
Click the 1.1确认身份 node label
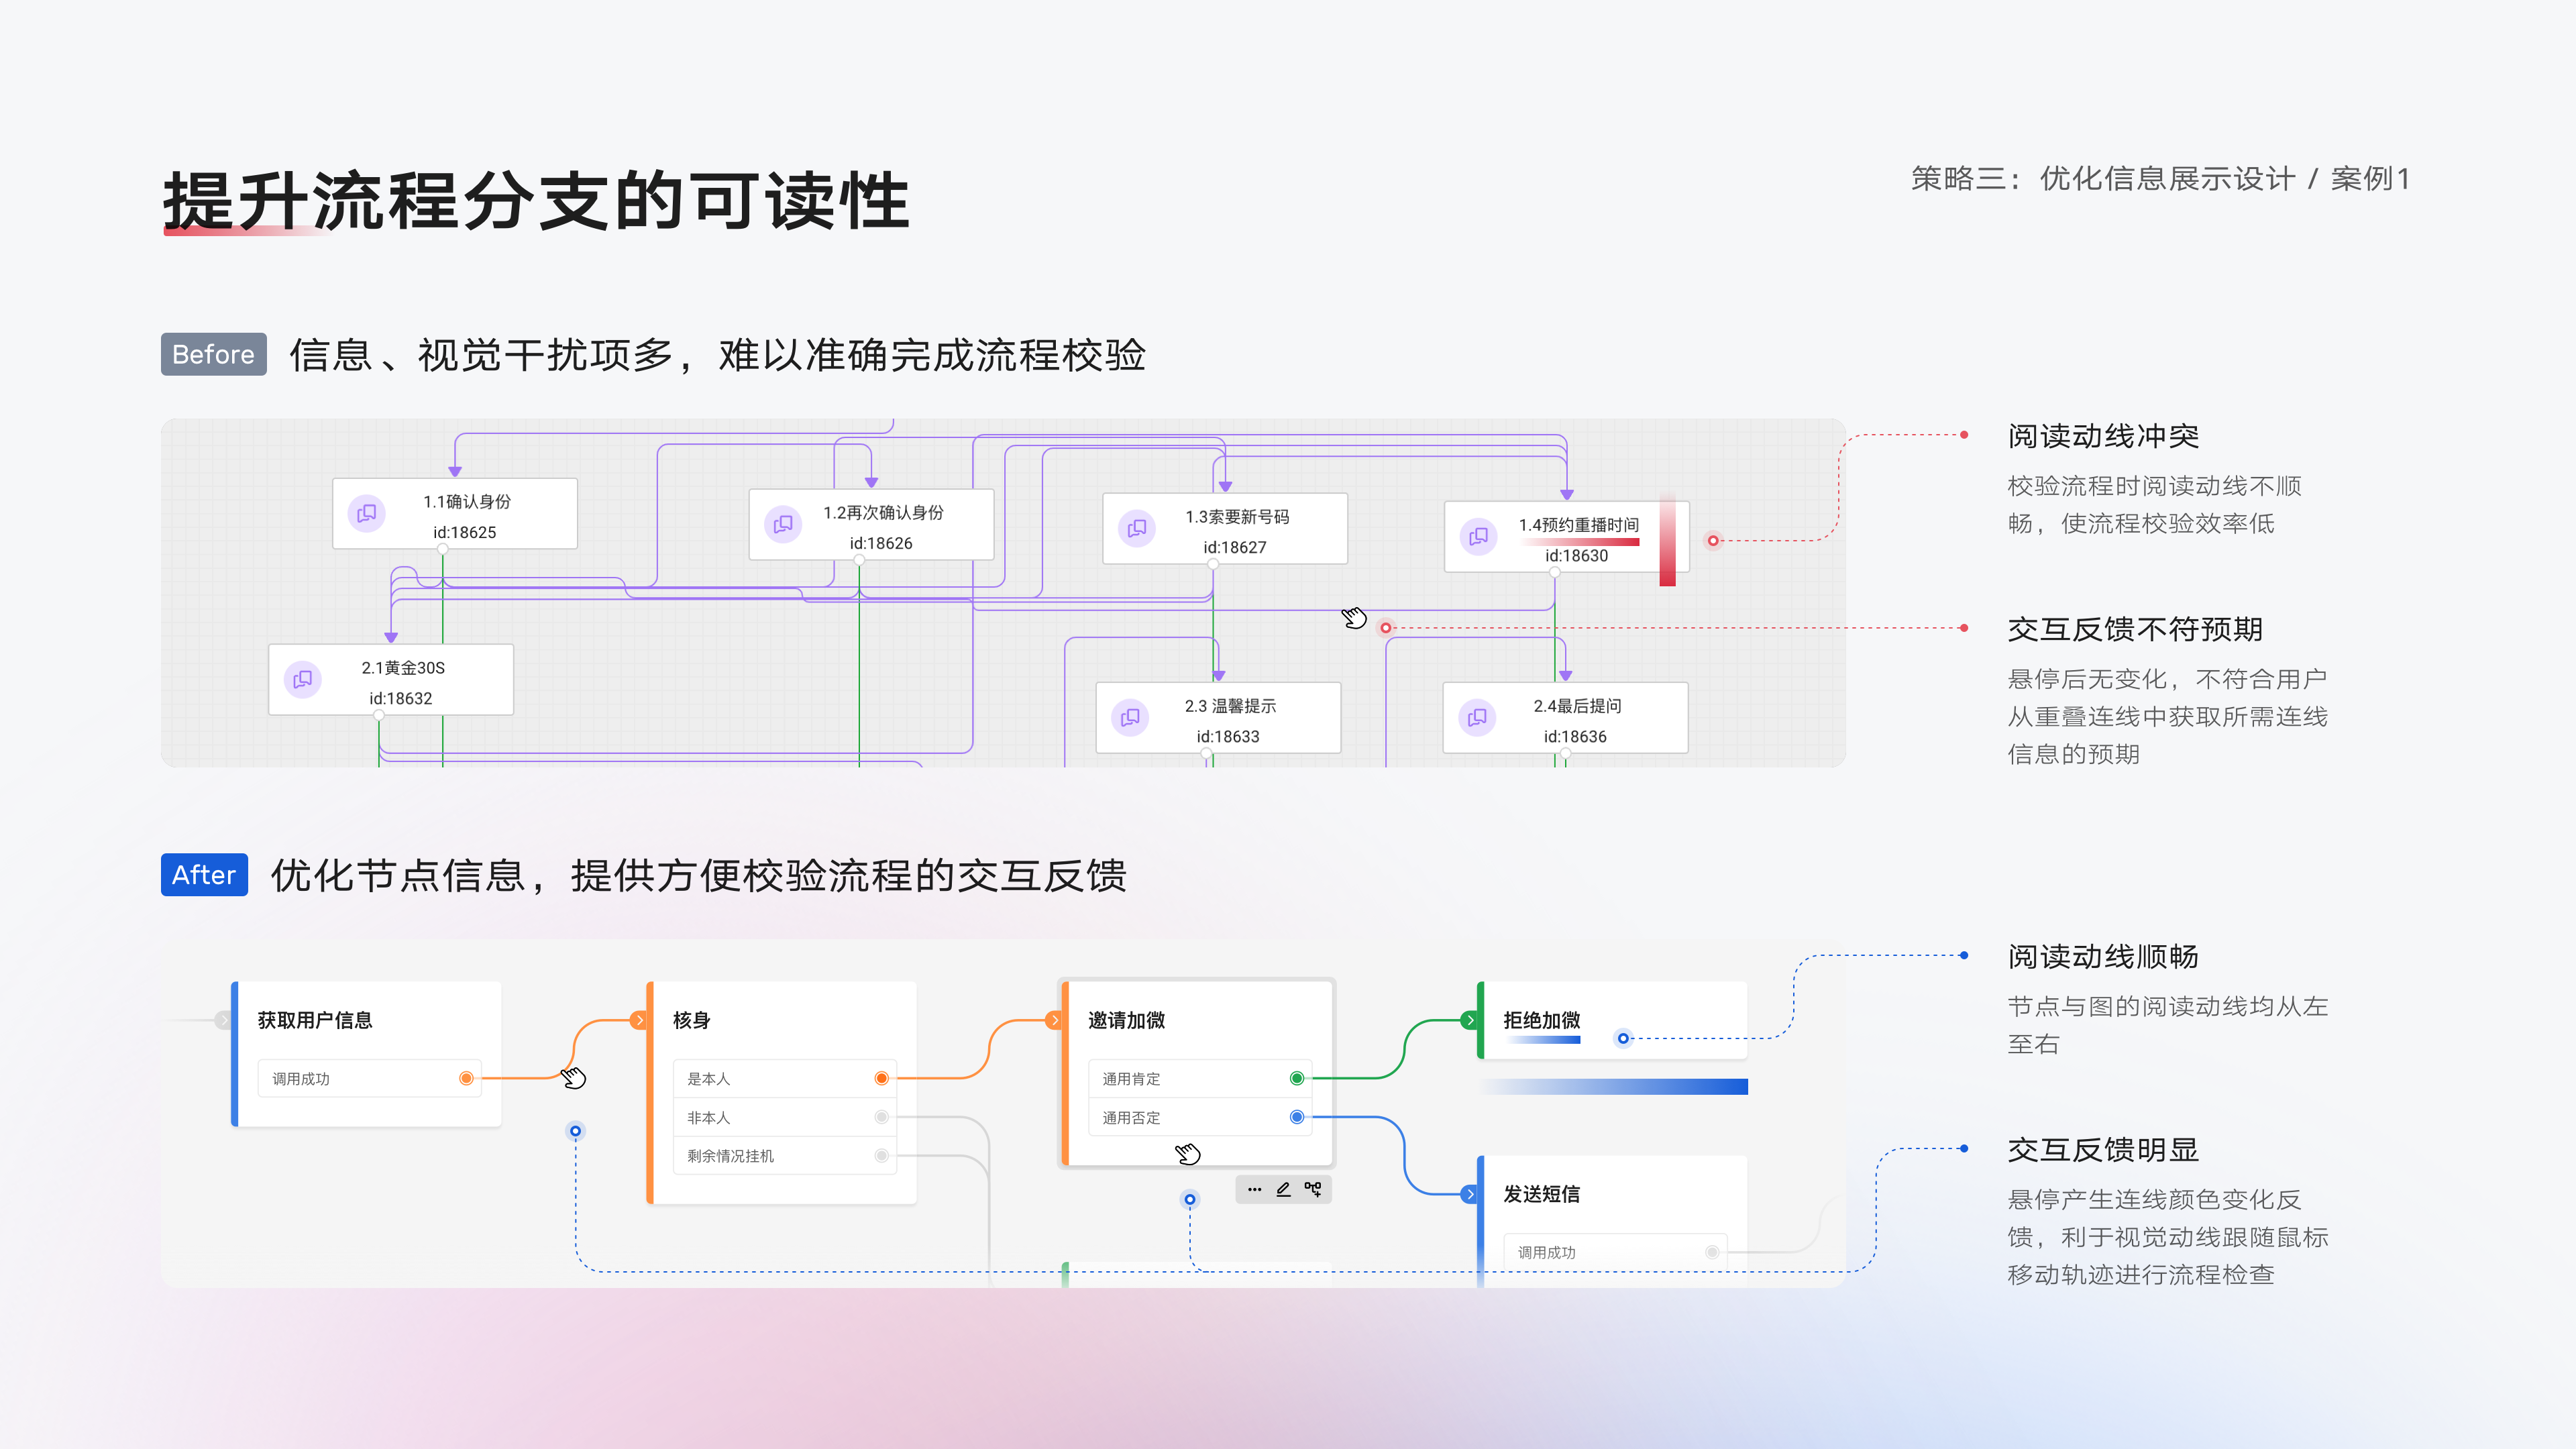click(467, 501)
